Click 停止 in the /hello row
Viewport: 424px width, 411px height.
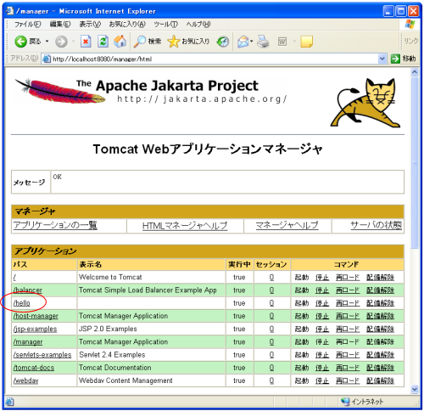click(322, 303)
